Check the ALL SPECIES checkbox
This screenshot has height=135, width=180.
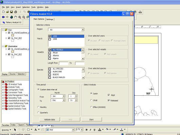50,69
